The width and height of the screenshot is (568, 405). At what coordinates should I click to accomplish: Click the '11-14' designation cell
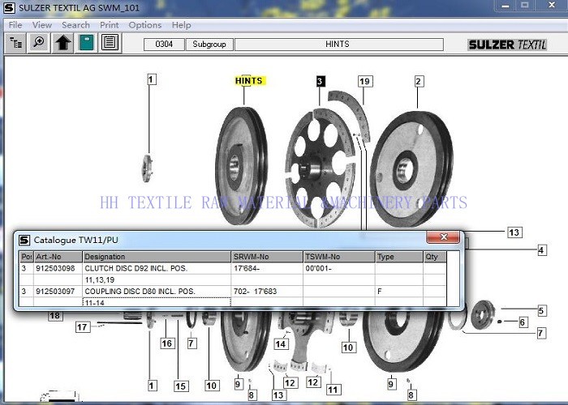157,302
